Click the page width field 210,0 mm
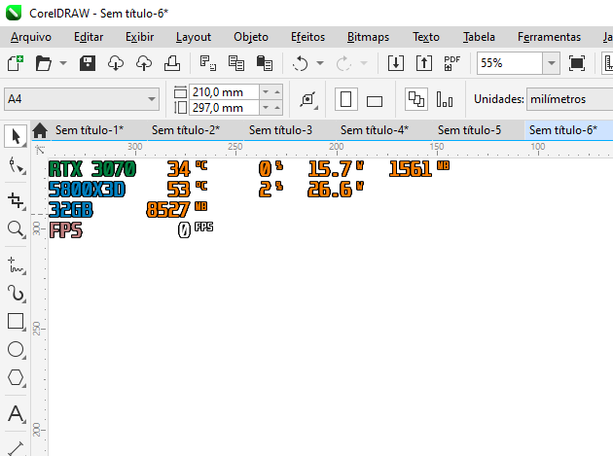613x456 pixels. 224,92
